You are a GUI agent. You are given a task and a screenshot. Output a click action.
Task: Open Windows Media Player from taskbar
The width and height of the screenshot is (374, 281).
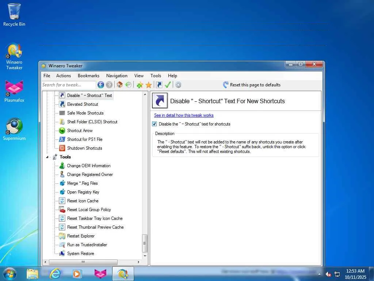[77, 274]
